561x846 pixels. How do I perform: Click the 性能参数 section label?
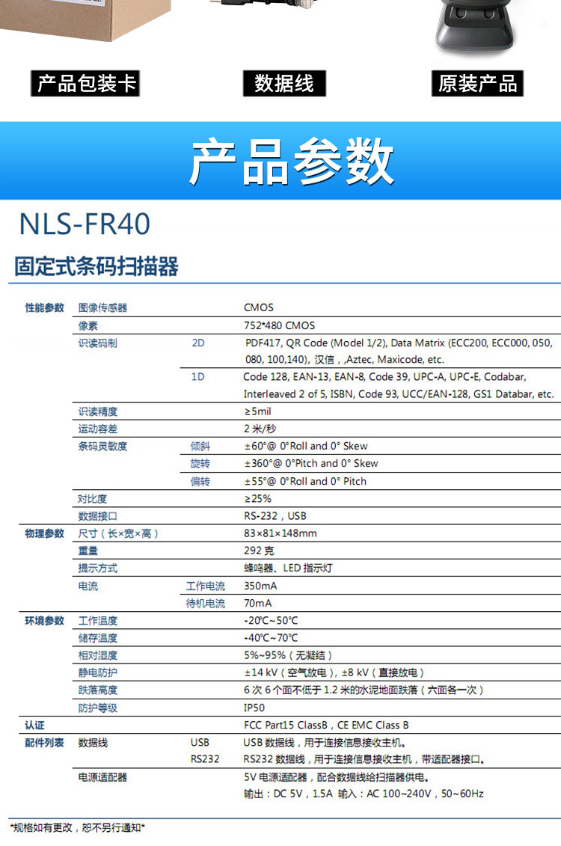pyautogui.click(x=44, y=307)
